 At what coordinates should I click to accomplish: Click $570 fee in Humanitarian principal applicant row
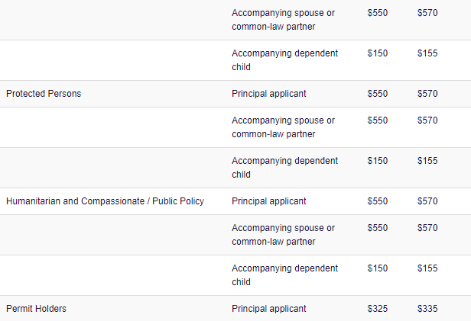pos(427,201)
